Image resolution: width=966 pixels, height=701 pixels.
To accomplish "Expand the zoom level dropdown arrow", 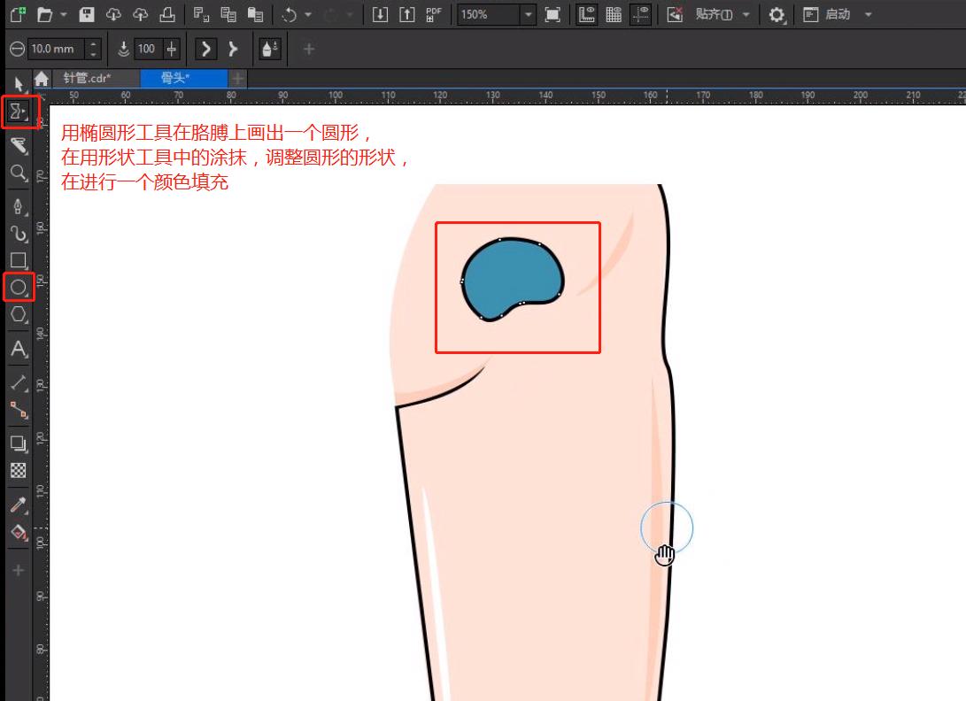I will pos(528,14).
